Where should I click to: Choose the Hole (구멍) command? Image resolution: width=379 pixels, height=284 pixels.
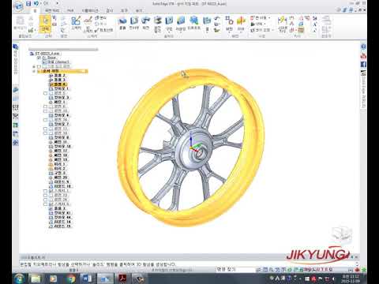point(169,23)
